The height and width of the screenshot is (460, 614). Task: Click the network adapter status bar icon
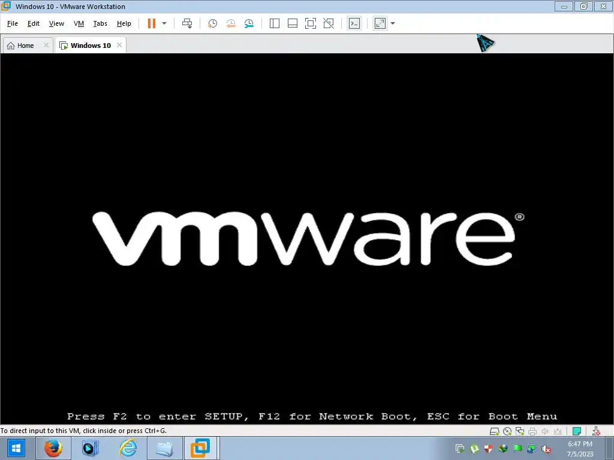[520, 431]
